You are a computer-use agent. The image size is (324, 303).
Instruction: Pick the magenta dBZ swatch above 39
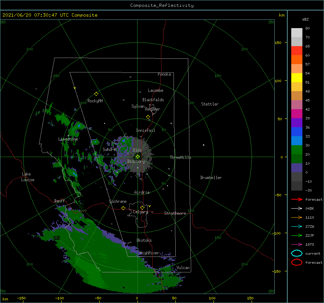pos(297,113)
